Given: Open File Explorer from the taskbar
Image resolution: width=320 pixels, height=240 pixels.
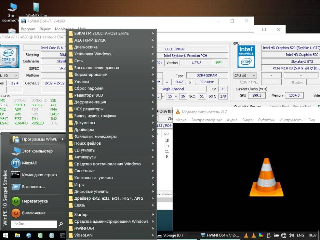Looking at the screenshot, I should [x=18, y=235].
